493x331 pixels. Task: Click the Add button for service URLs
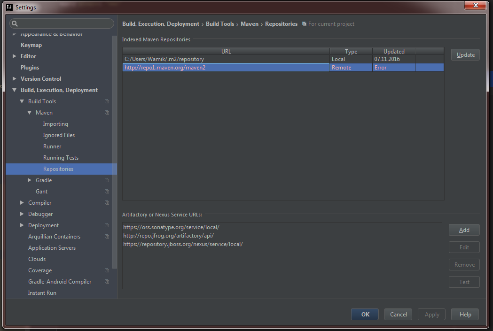464,230
